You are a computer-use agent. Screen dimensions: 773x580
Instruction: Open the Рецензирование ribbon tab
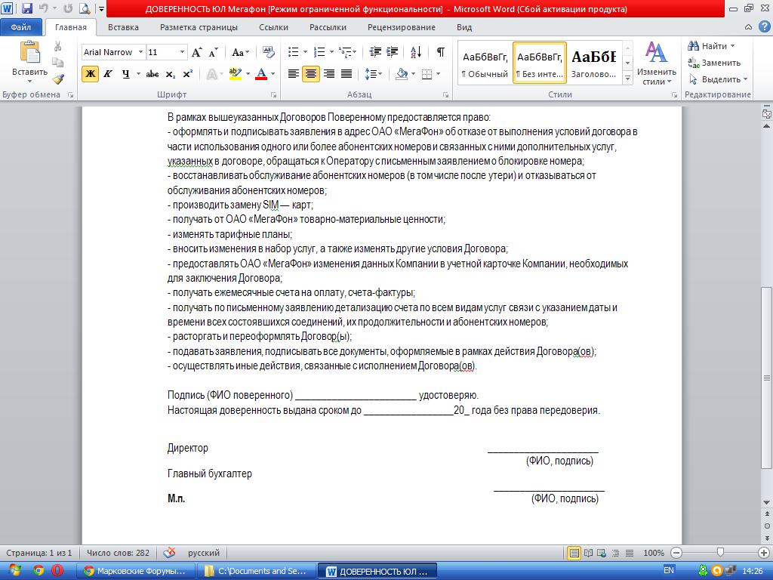pos(401,27)
